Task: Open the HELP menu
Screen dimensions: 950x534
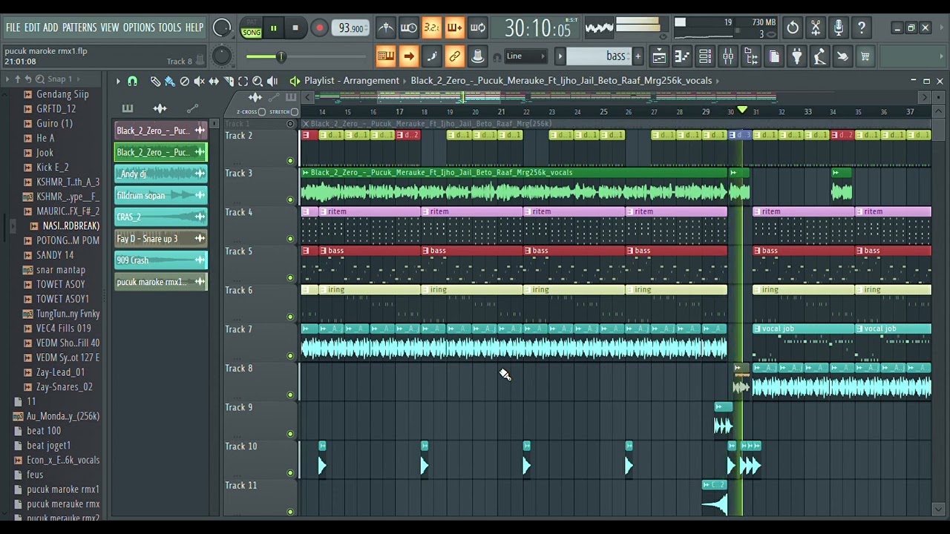Action: (194, 27)
